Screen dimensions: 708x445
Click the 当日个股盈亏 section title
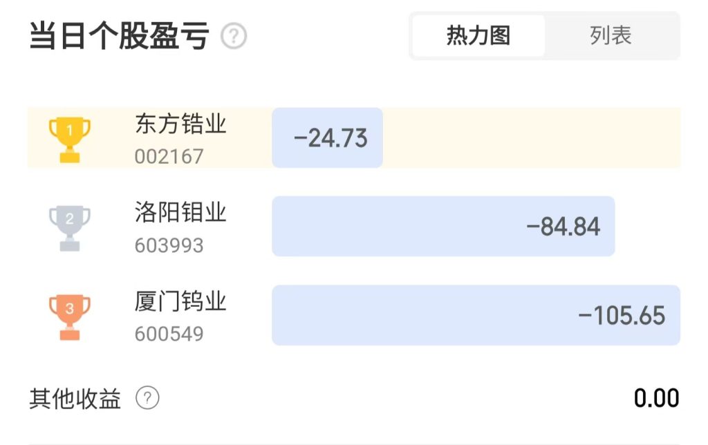(x=119, y=36)
